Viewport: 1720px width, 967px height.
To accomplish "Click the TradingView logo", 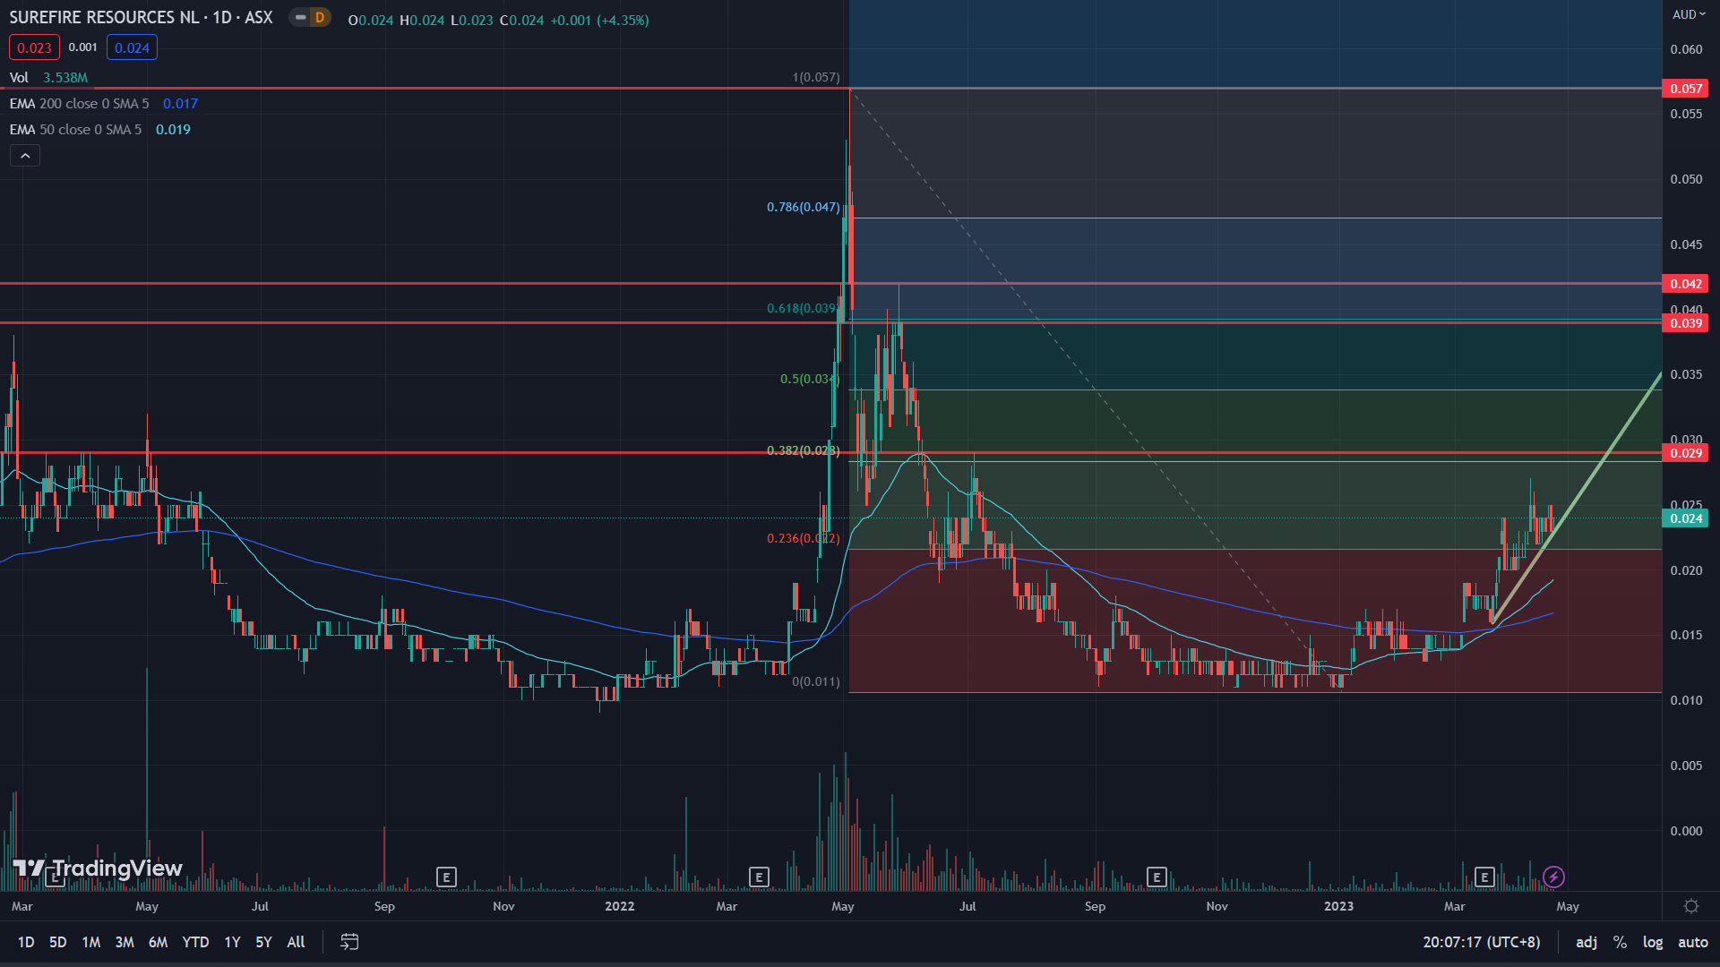I will point(98,869).
